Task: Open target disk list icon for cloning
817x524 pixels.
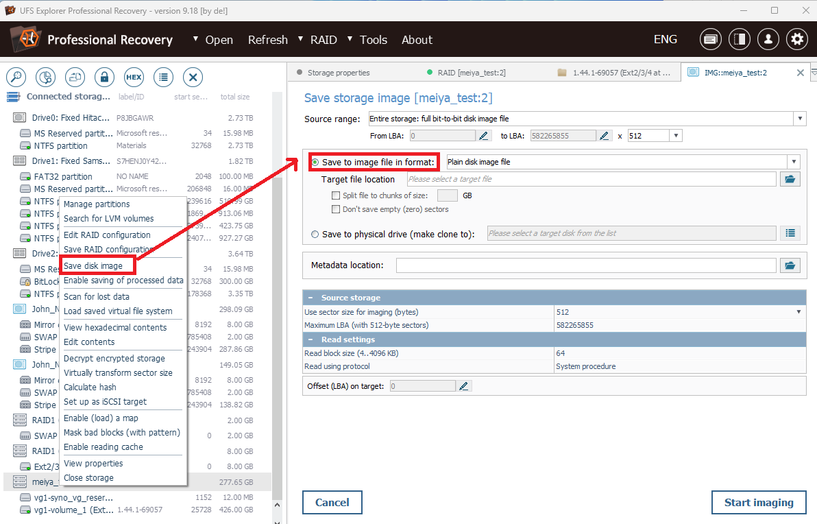Action: pos(790,233)
